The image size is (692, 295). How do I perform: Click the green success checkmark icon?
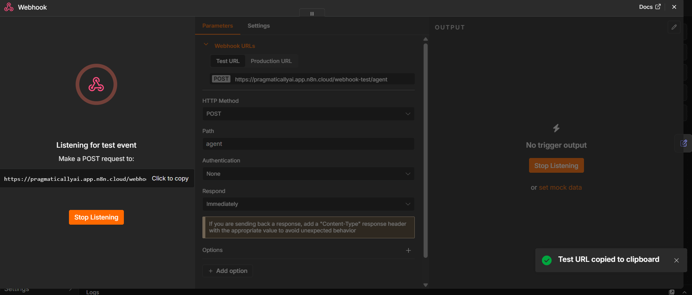(x=547, y=260)
